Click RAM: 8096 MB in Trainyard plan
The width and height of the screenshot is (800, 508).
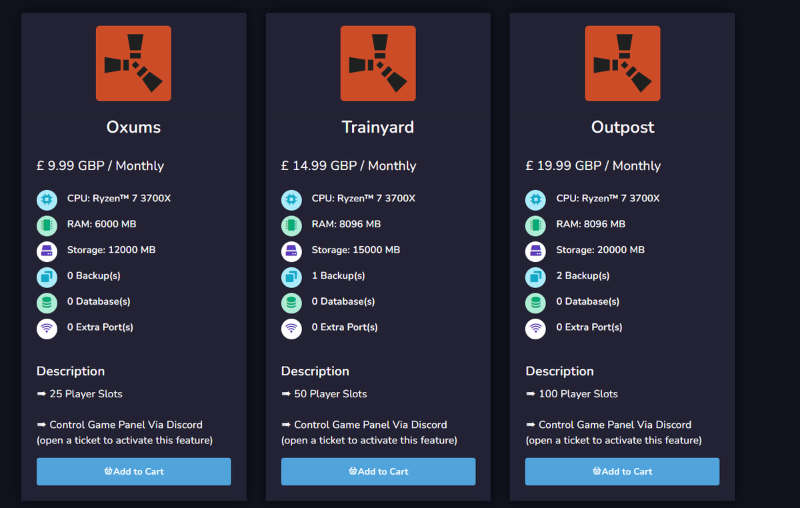pos(347,224)
